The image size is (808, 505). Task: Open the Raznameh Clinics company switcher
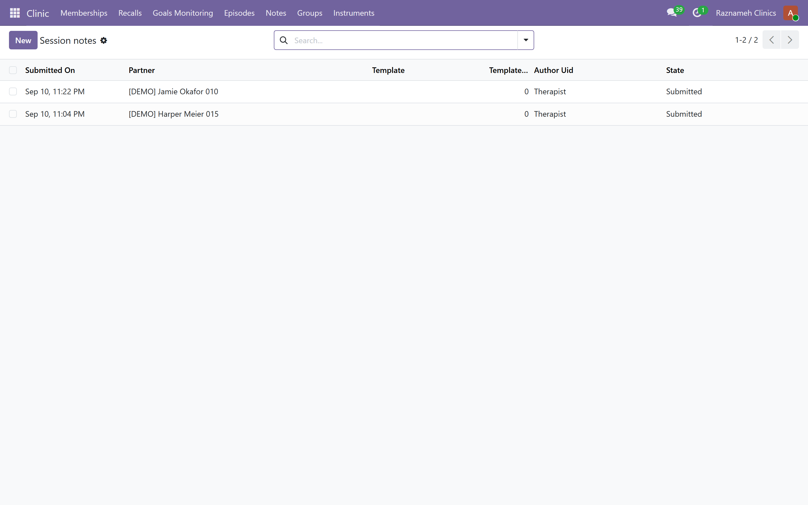tap(745, 13)
